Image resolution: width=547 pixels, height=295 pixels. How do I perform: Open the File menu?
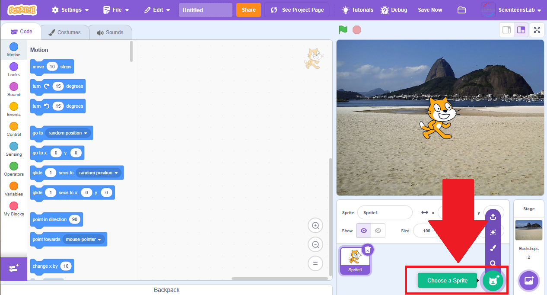pyautogui.click(x=117, y=10)
